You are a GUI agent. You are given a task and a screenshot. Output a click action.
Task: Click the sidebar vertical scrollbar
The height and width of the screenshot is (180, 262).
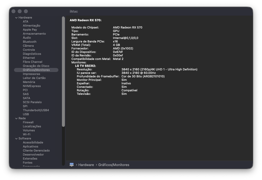pyautogui.click(x=63, y=72)
